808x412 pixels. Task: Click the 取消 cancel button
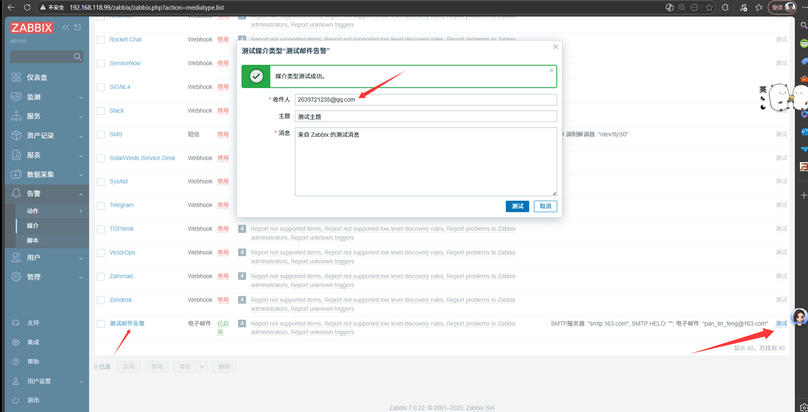[545, 206]
